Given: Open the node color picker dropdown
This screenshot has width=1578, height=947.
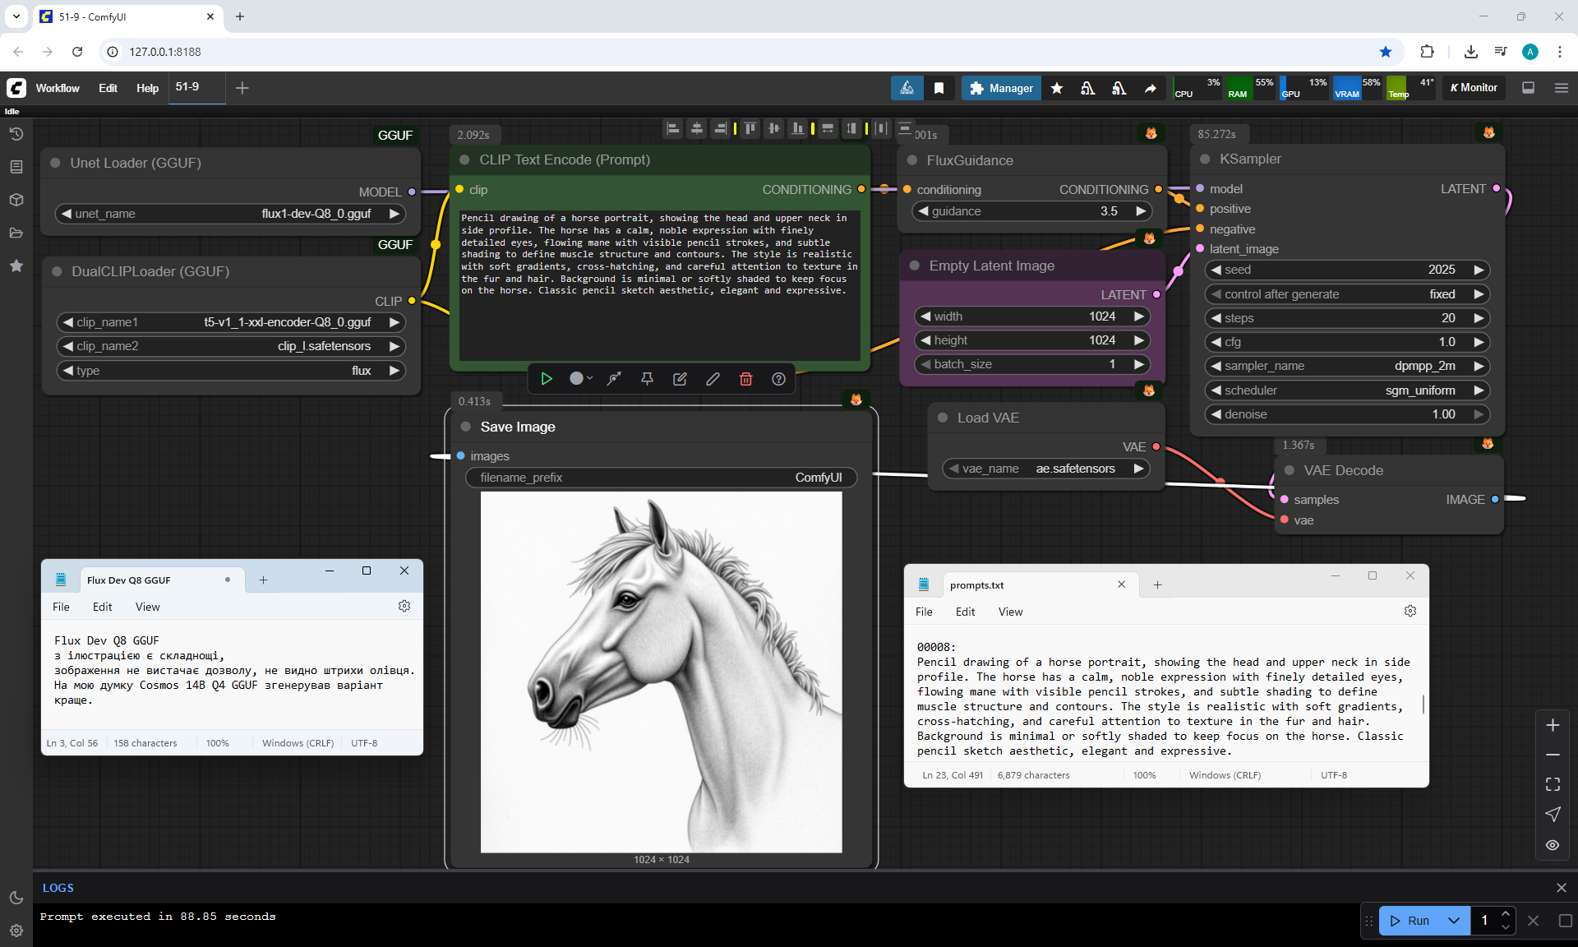Looking at the screenshot, I should pyautogui.click(x=581, y=379).
